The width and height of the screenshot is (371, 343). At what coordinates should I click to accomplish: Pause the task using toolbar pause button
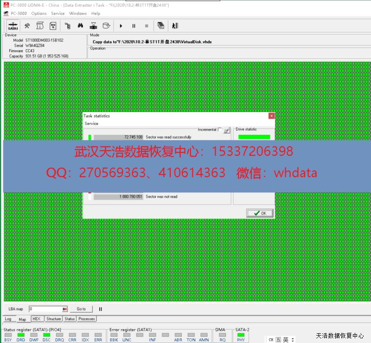134,26
